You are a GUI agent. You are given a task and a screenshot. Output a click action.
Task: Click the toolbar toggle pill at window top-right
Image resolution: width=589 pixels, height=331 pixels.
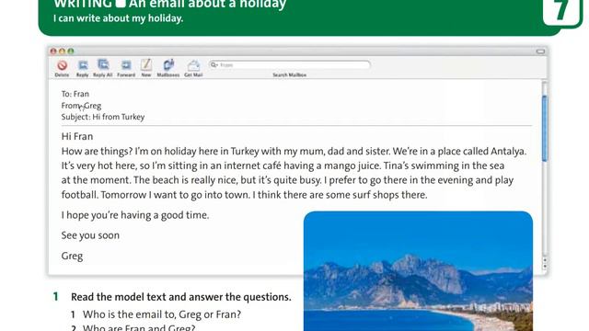pos(540,51)
